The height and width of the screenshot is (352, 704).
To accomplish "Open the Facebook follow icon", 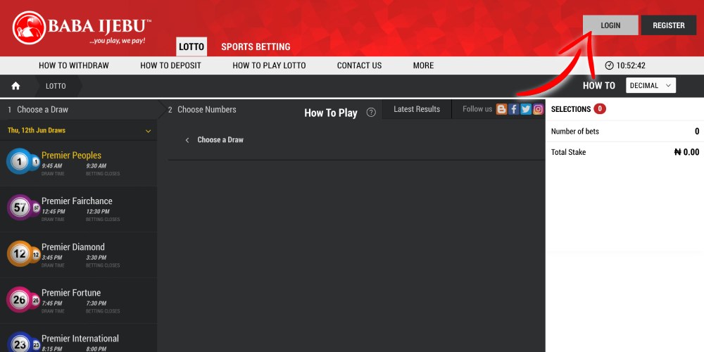I will 514,109.
